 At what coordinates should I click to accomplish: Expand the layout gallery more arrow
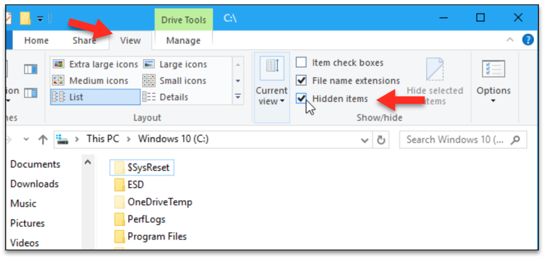tap(238, 96)
